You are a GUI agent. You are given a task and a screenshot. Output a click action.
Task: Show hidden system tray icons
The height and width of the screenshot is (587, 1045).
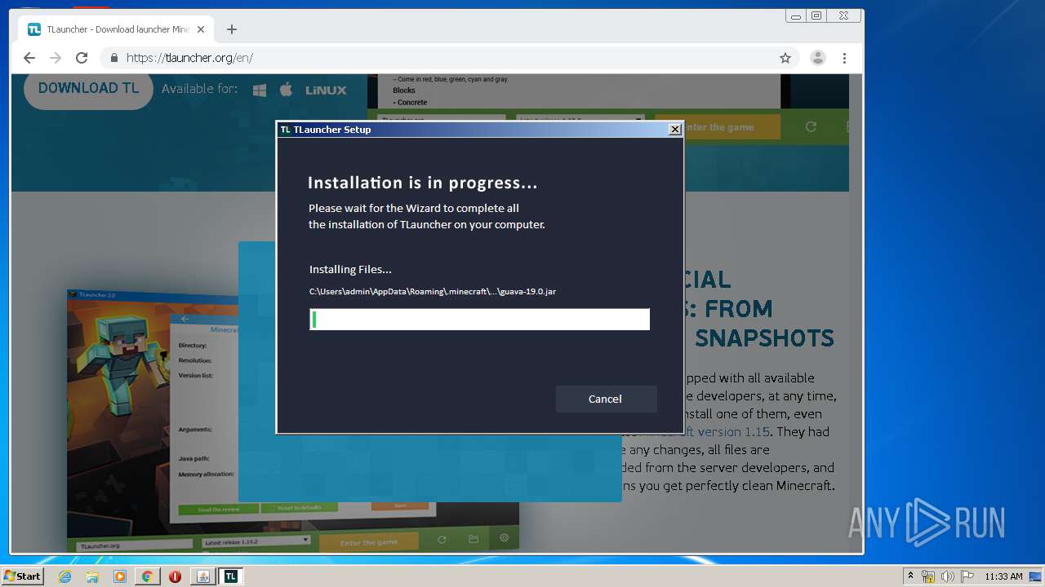[x=911, y=576]
